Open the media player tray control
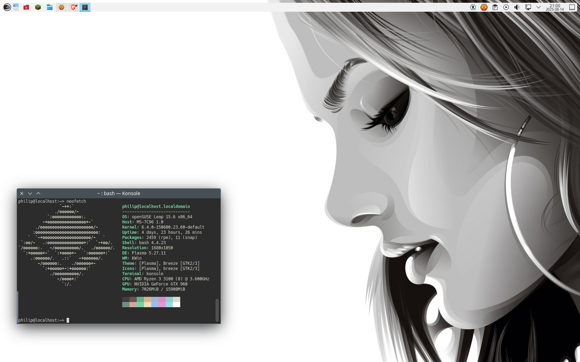The height and width of the screenshot is (362, 580). (x=506, y=7)
